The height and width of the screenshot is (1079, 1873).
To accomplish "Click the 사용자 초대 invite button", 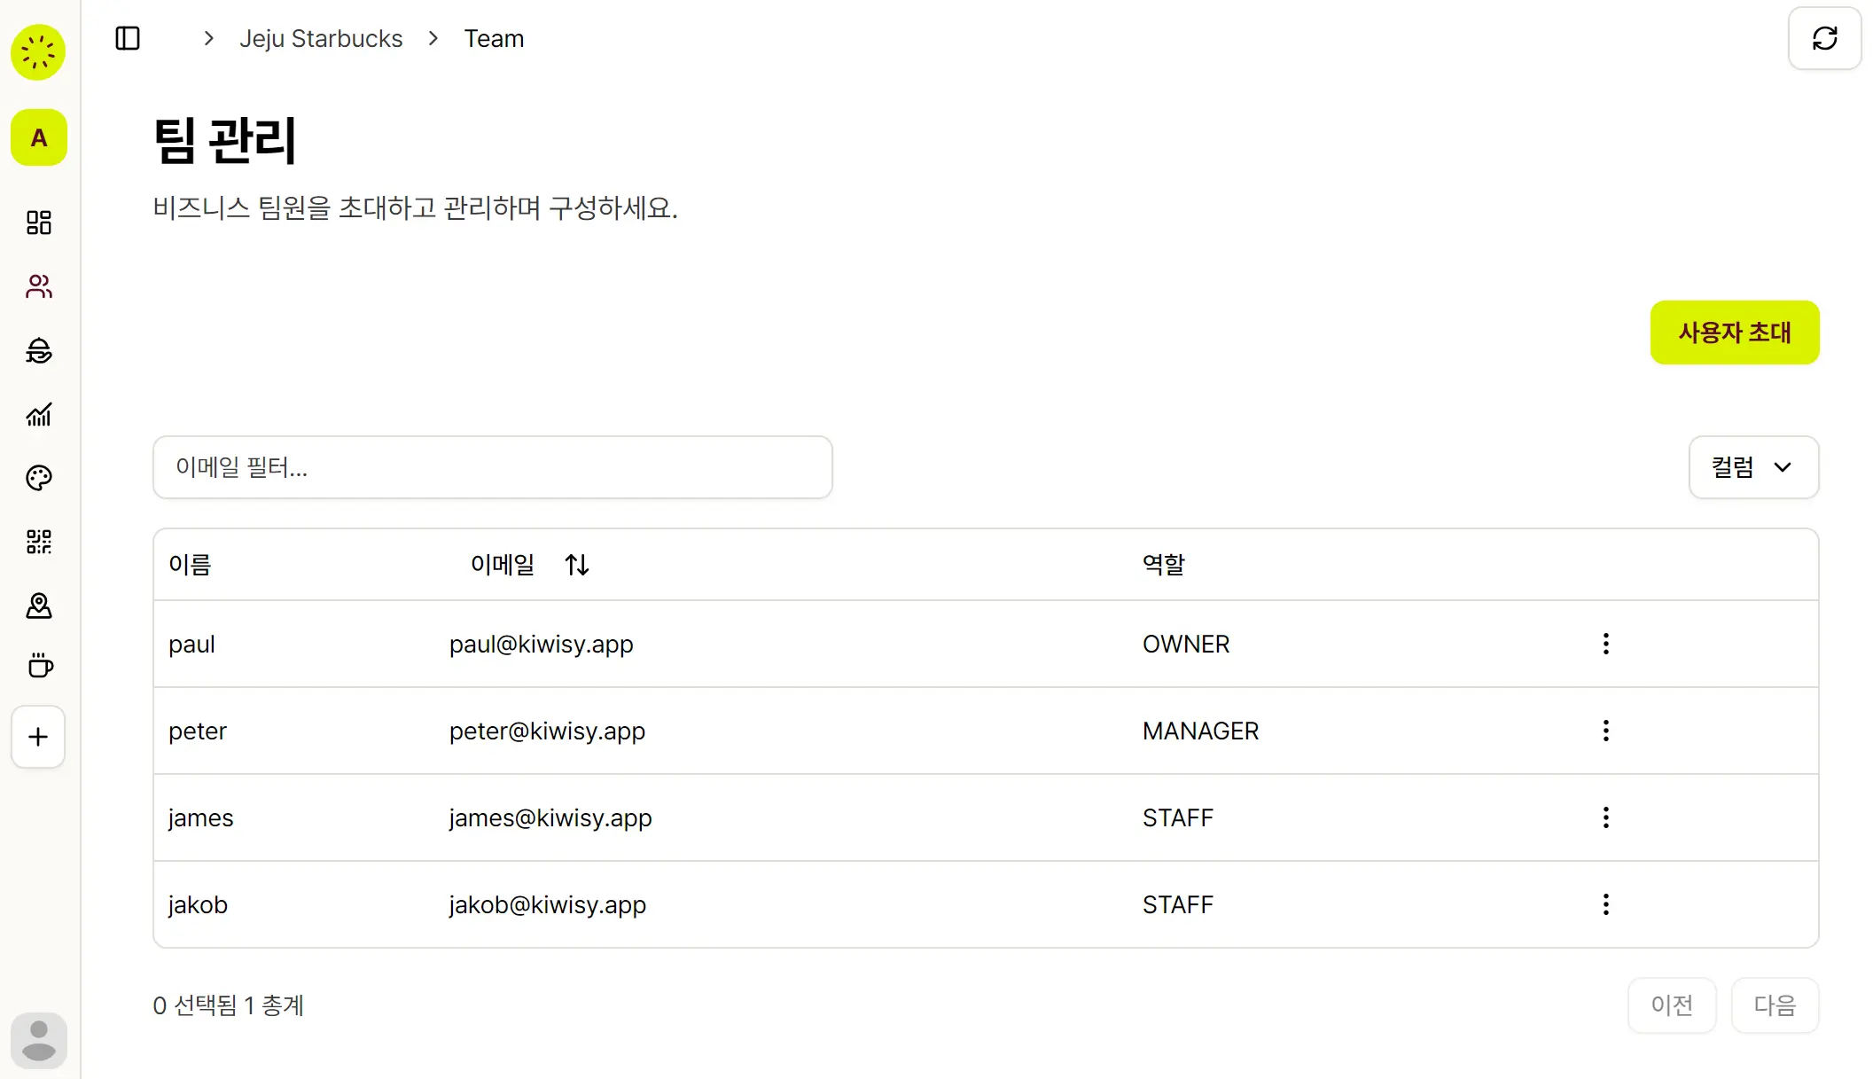I will point(1734,332).
